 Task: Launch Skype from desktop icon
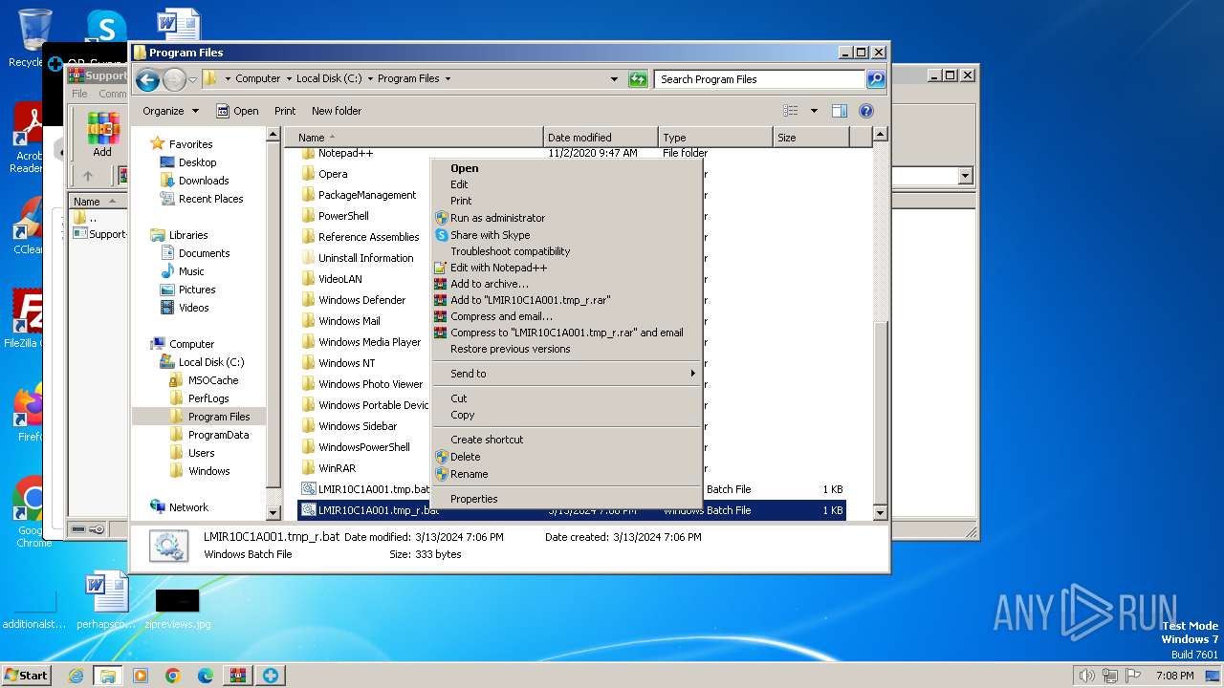click(x=105, y=27)
